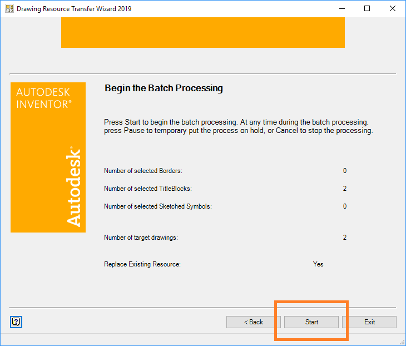Open help via the question mark icon

pos(16,322)
